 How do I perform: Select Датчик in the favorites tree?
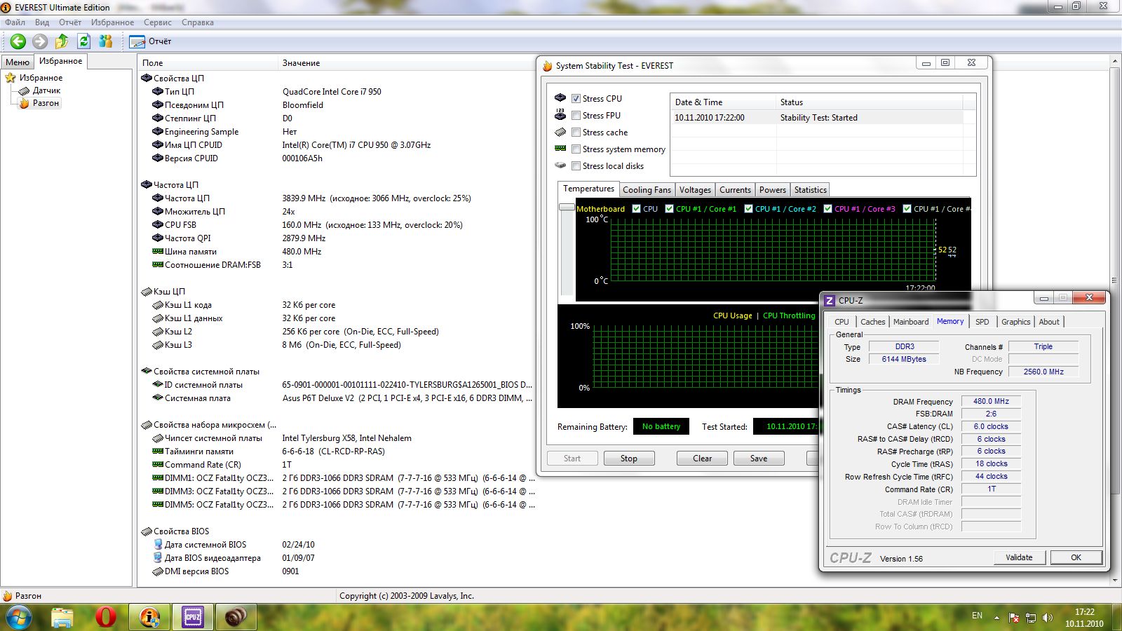[46, 90]
